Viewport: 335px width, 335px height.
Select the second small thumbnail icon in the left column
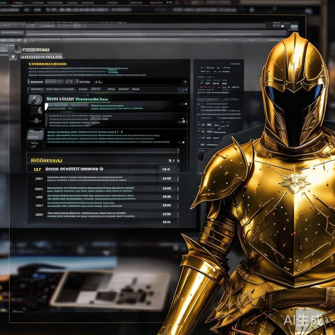36,110
